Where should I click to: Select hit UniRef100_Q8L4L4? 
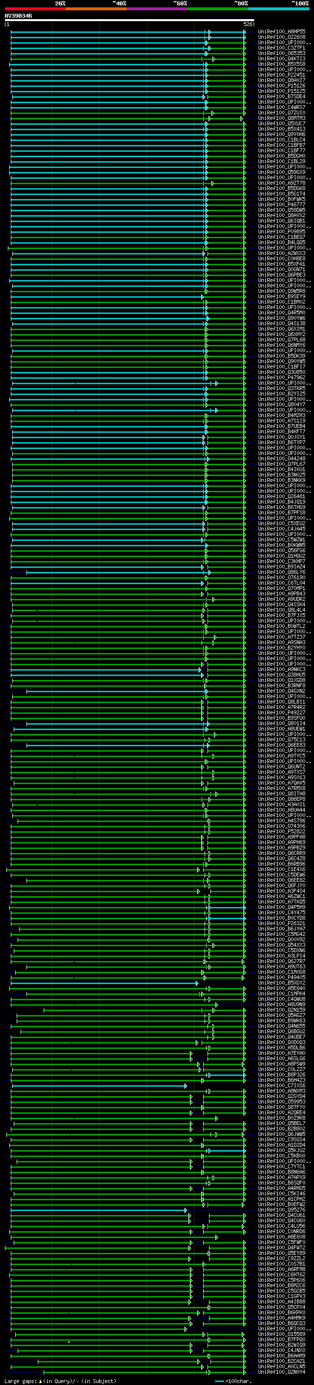tap(282, 610)
